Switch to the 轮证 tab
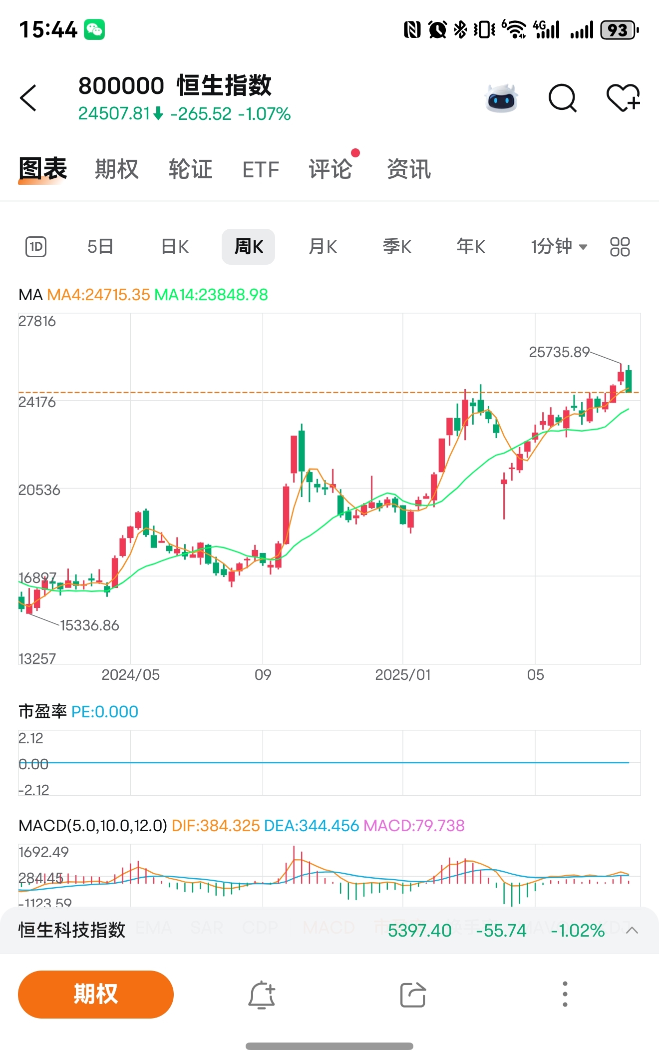Screen dimensions: 659x1059 [191, 169]
